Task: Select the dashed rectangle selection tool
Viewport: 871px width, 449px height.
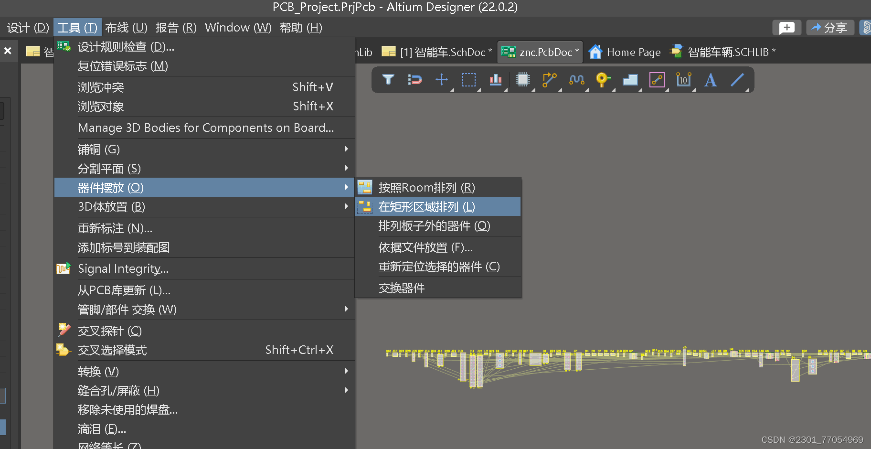Action: 469,80
